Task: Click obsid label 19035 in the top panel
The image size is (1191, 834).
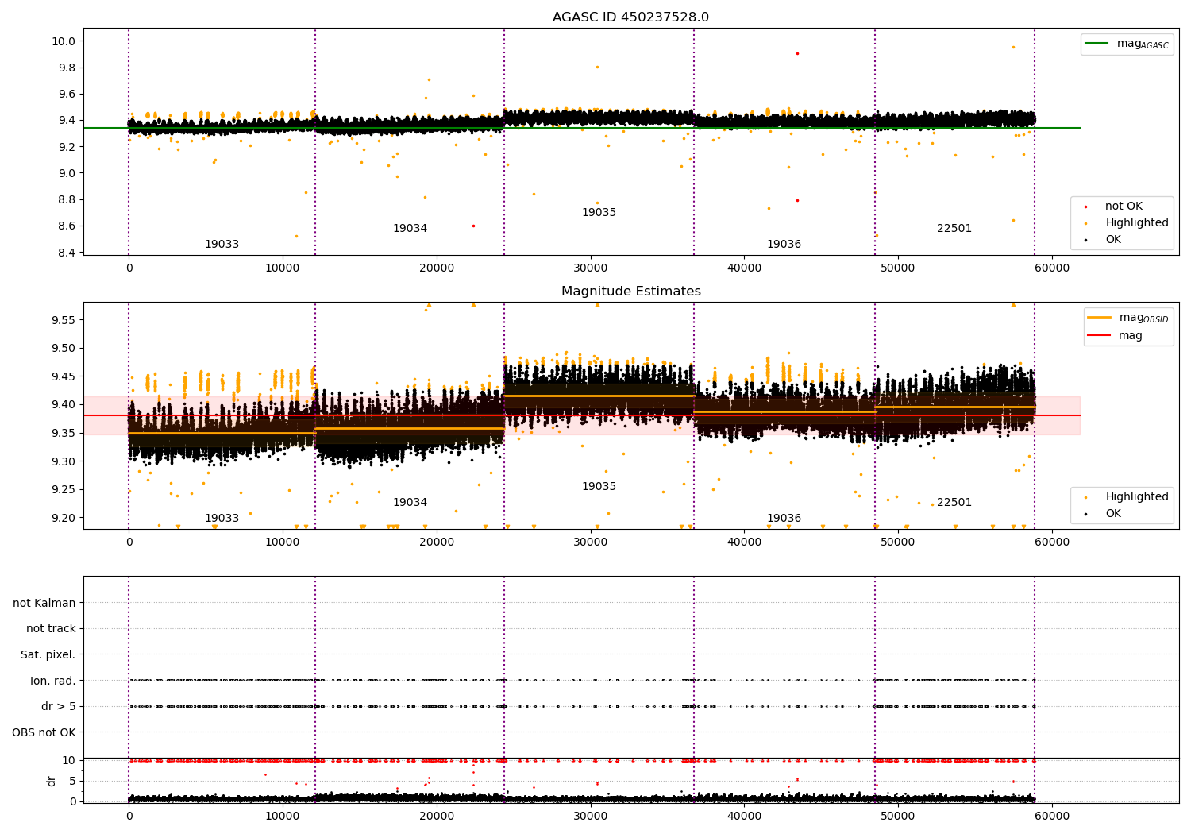Action: click(x=599, y=213)
